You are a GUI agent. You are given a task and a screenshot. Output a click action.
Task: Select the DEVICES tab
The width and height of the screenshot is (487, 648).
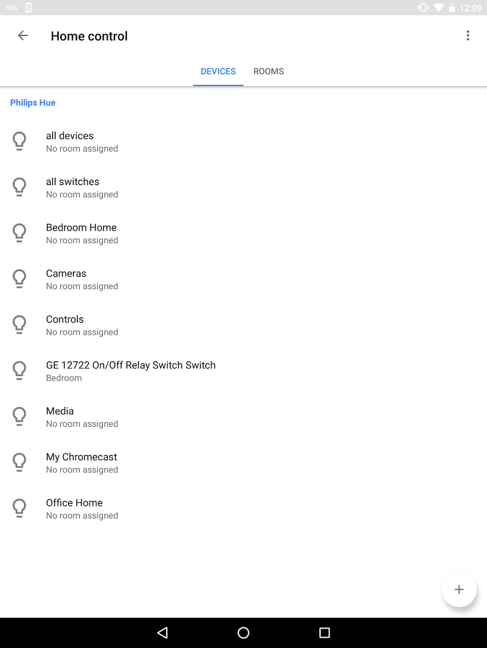coord(218,71)
